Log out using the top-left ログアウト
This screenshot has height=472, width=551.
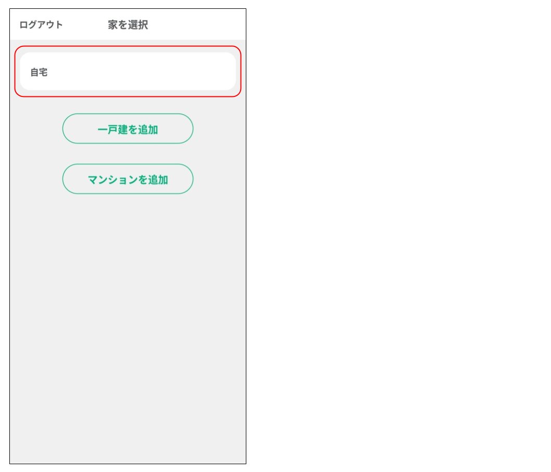coord(41,25)
